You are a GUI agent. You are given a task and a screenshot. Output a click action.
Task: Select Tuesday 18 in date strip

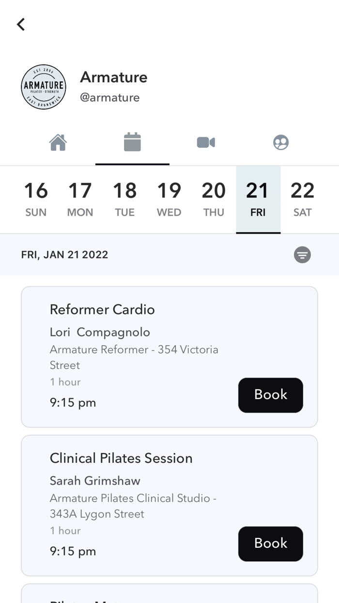[124, 199]
